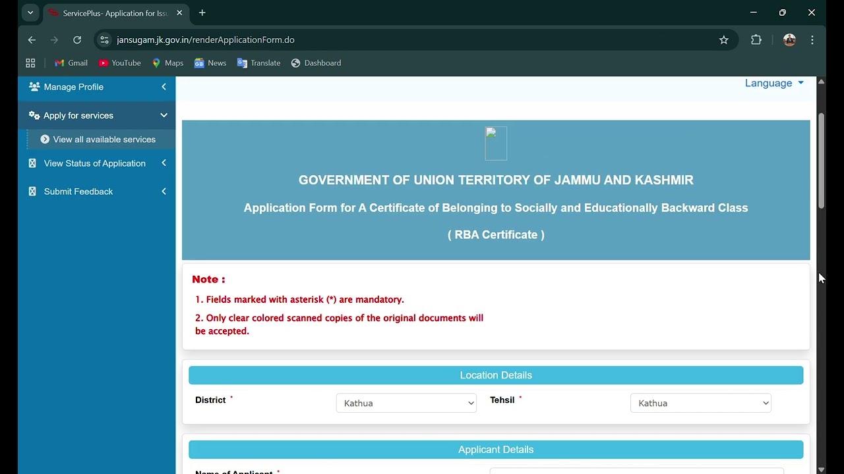Open the Language dropdown
844x474 pixels.
pos(774,83)
